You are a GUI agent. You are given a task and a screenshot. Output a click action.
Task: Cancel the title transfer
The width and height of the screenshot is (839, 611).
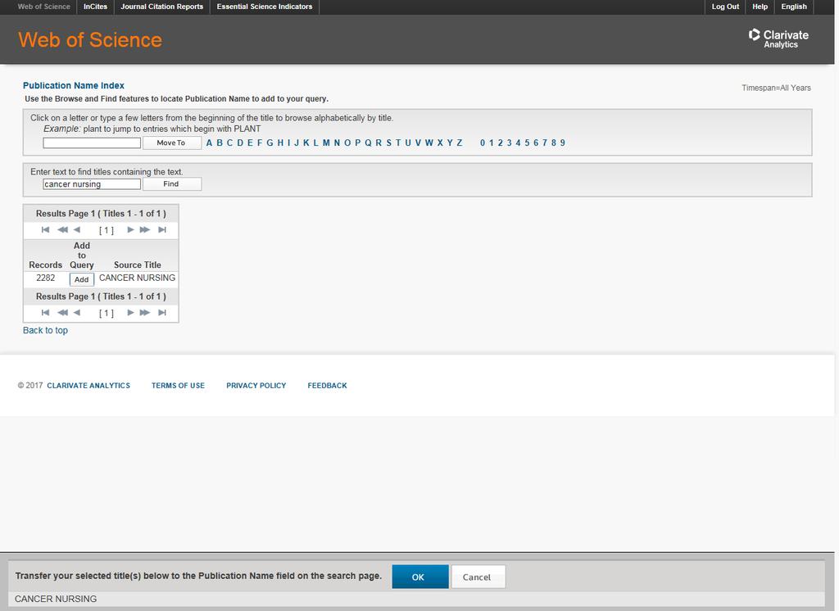click(x=478, y=577)
